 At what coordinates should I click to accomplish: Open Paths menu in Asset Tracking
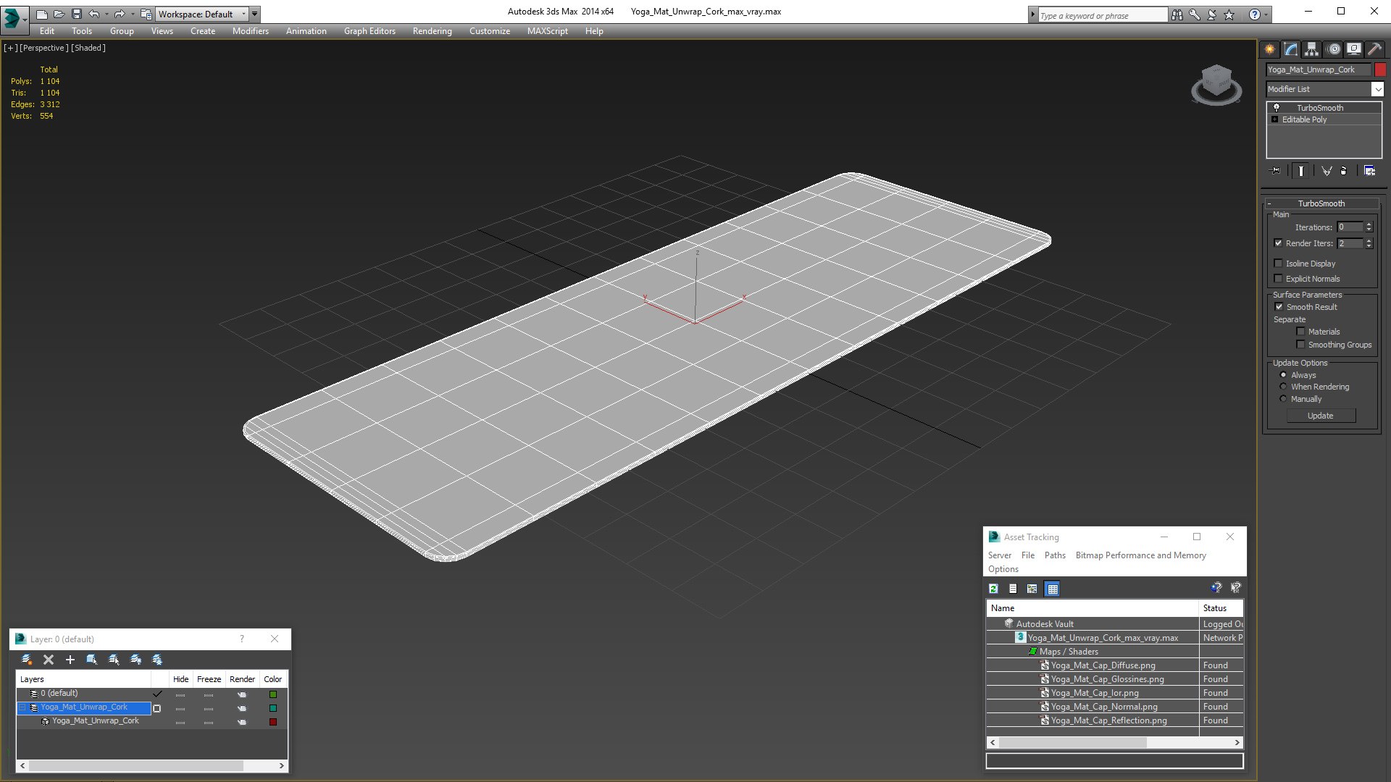point(1055,555)
